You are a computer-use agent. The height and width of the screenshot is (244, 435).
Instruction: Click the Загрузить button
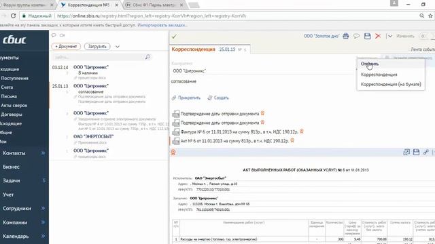[x=97, y=47]
